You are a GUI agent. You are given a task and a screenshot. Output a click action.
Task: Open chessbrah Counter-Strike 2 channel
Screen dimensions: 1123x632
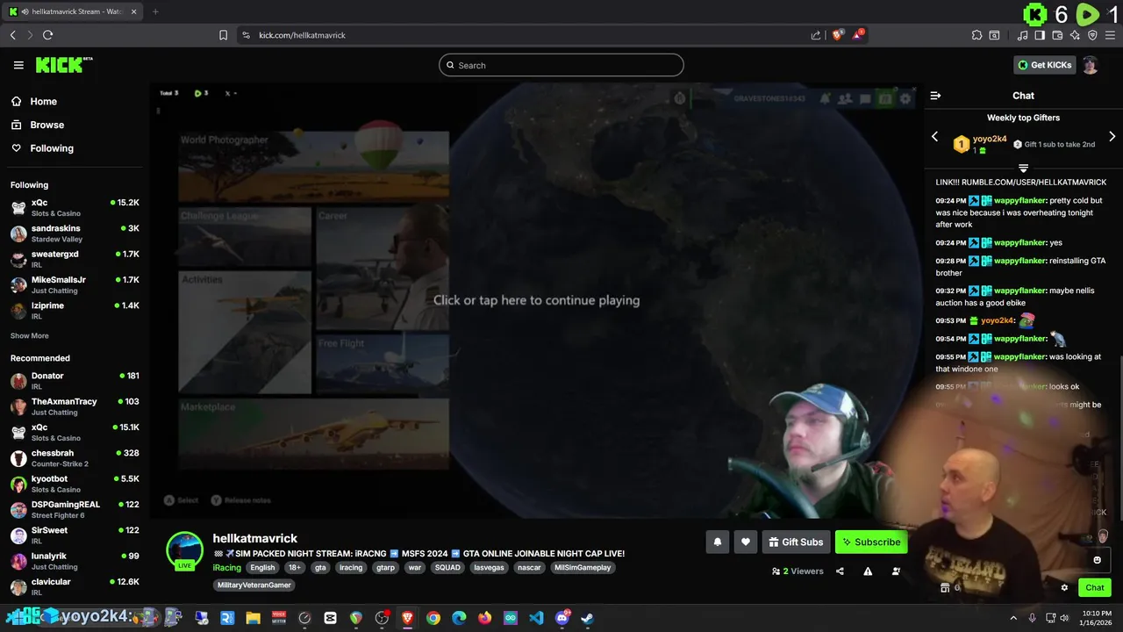[x=75, y=458]
